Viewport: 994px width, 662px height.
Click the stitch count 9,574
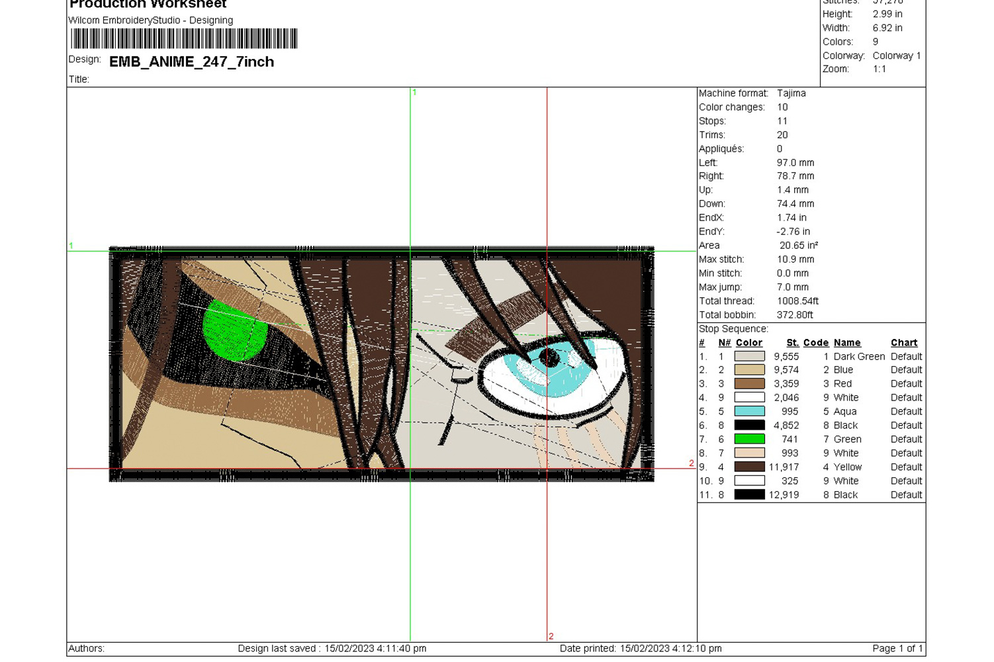[x=786, y=370]
